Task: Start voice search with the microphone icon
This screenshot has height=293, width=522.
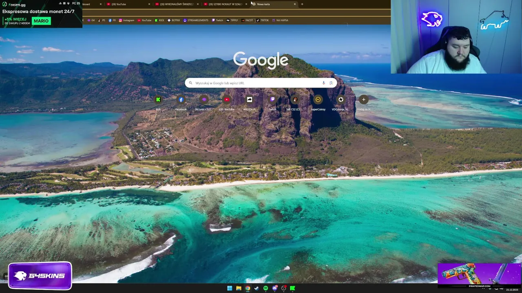Action: point(324,83)
